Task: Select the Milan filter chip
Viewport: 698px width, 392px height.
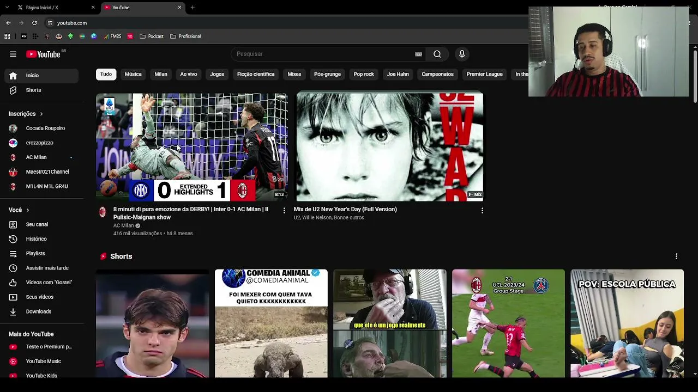Action: 161,74
